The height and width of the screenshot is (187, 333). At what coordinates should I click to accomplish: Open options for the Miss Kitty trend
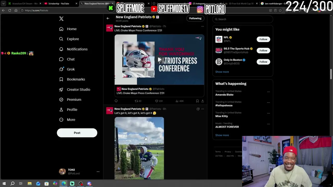click(x=268, y=113)
